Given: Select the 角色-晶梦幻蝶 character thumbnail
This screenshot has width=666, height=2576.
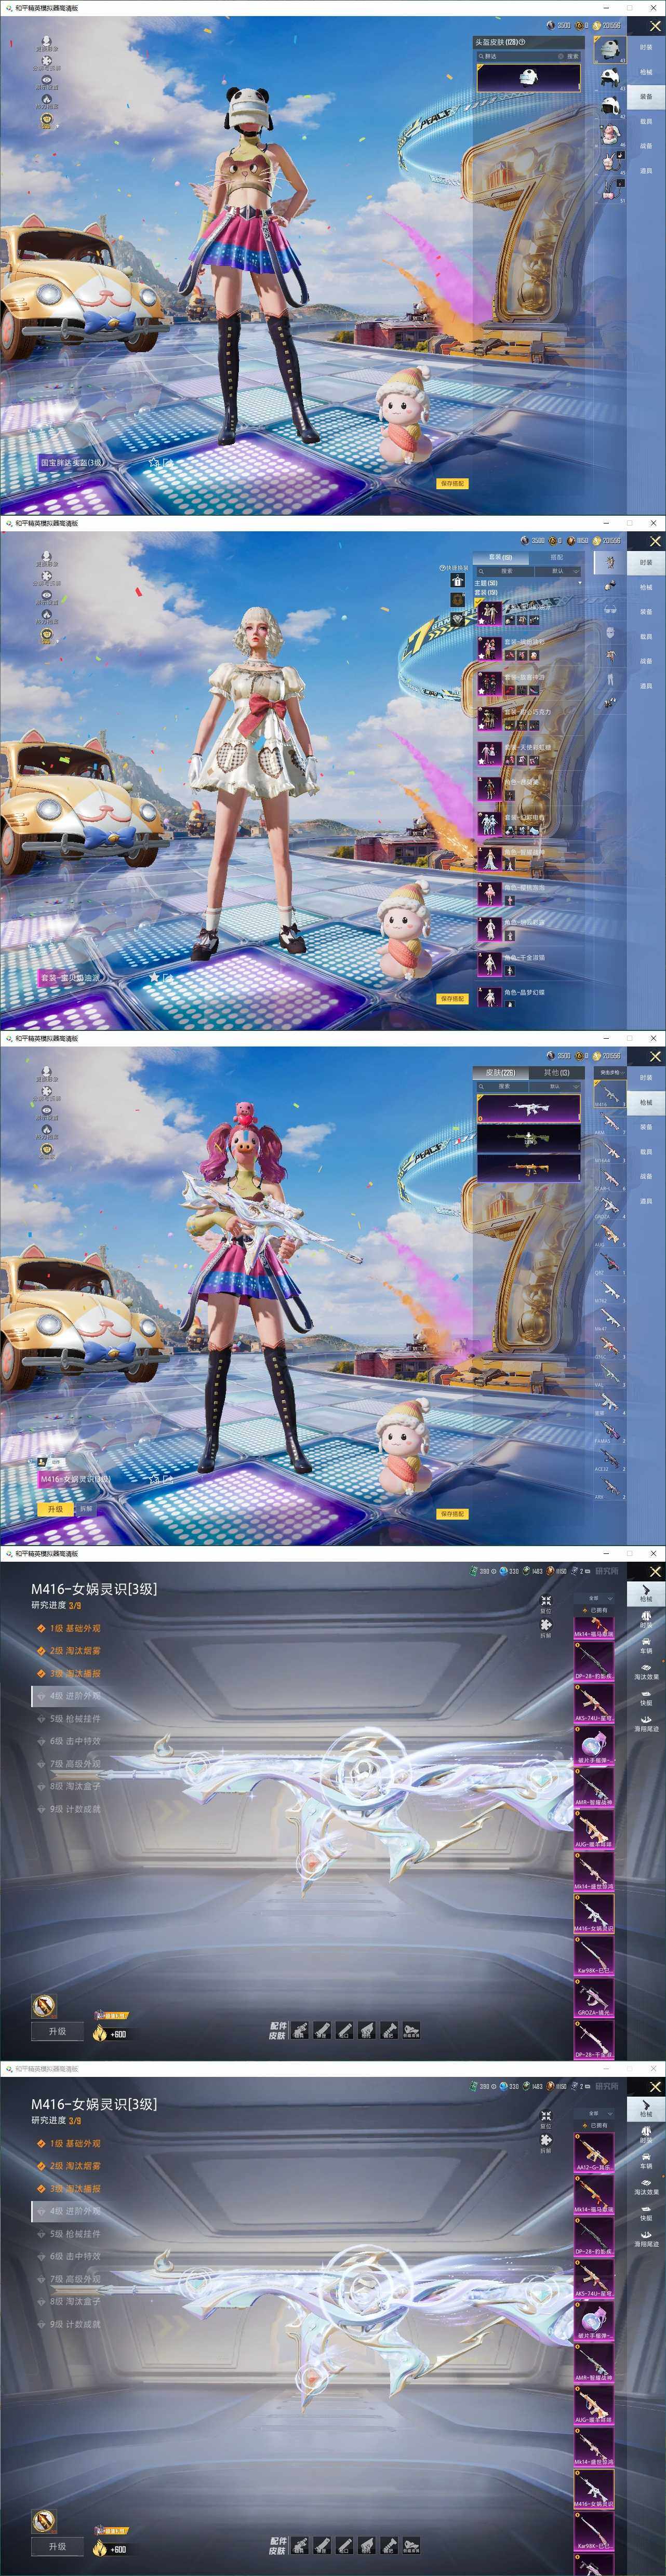Looking at the screenshot, I should point(489,998).
